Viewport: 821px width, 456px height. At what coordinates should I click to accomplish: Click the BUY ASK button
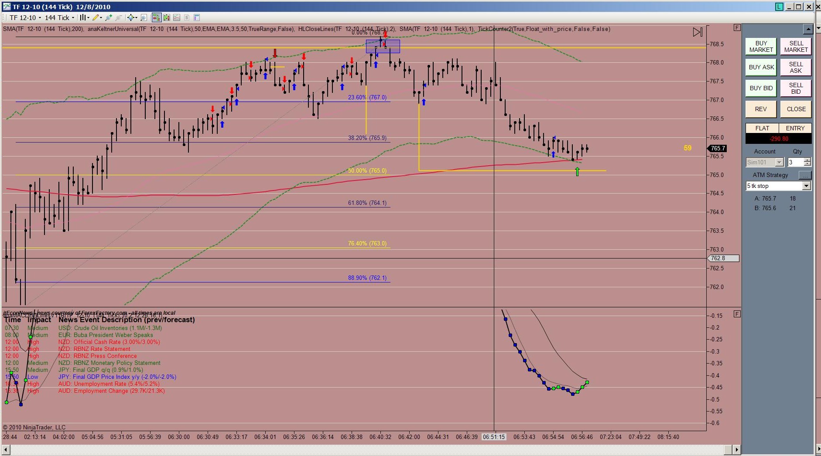[761, 67]
